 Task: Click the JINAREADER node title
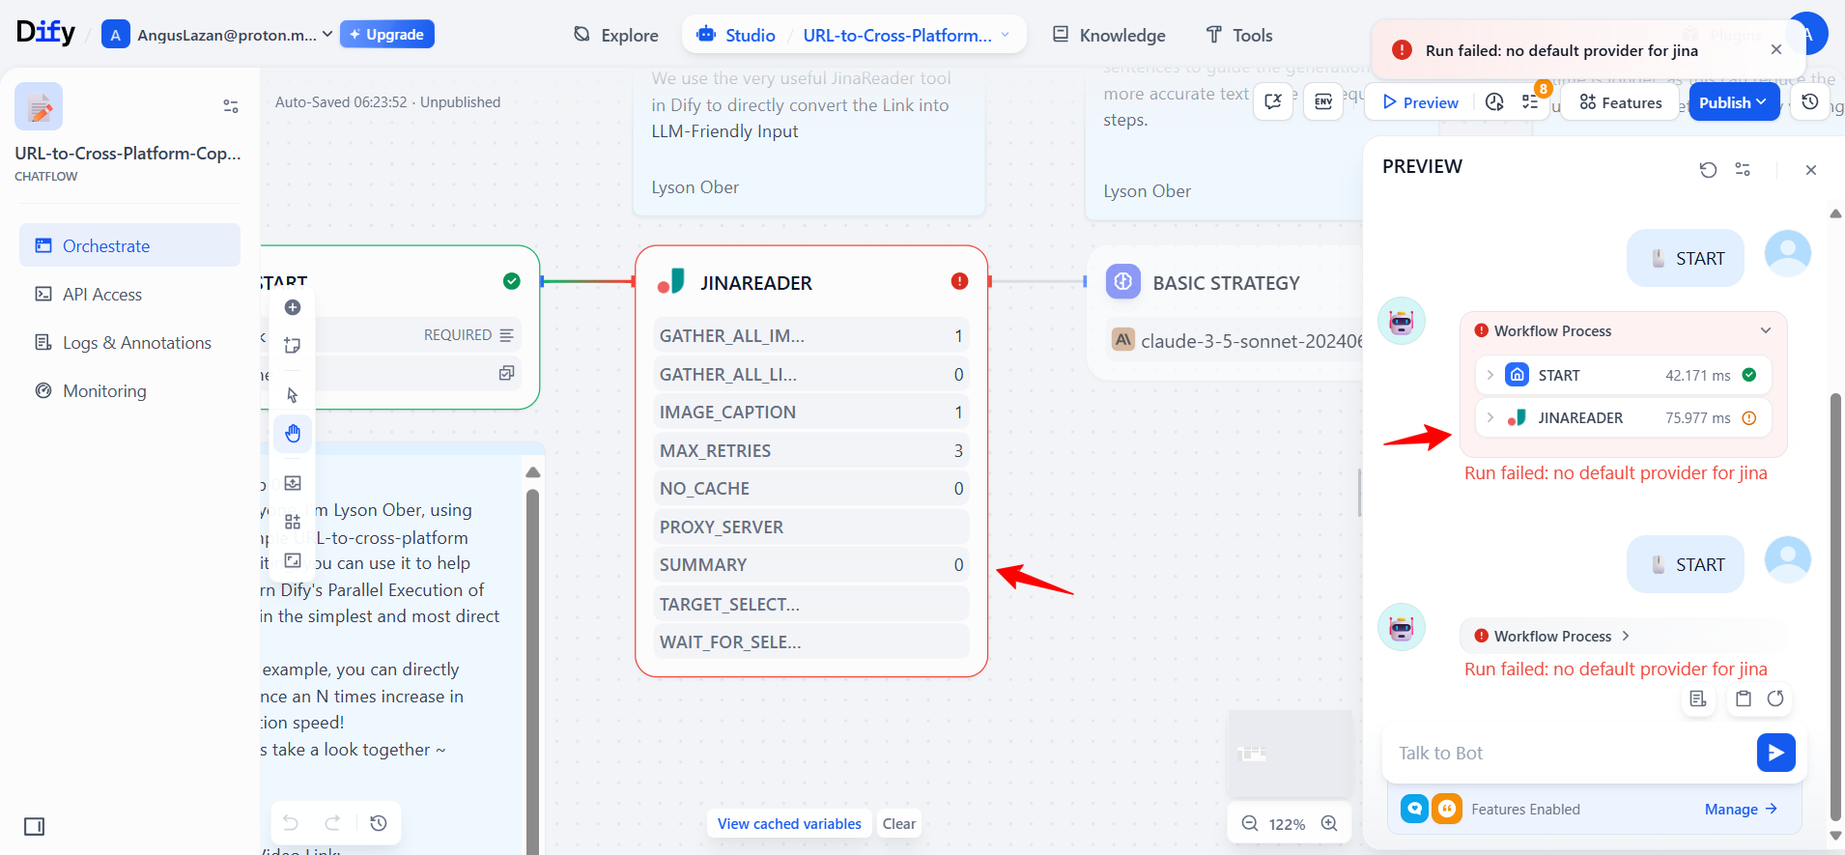coord(756,283)
